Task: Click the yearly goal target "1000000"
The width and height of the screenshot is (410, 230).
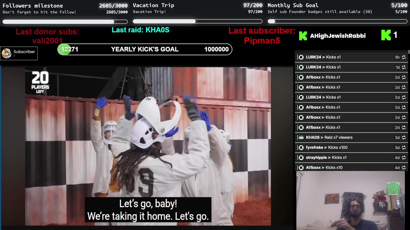Action: [x=217, y=49]
